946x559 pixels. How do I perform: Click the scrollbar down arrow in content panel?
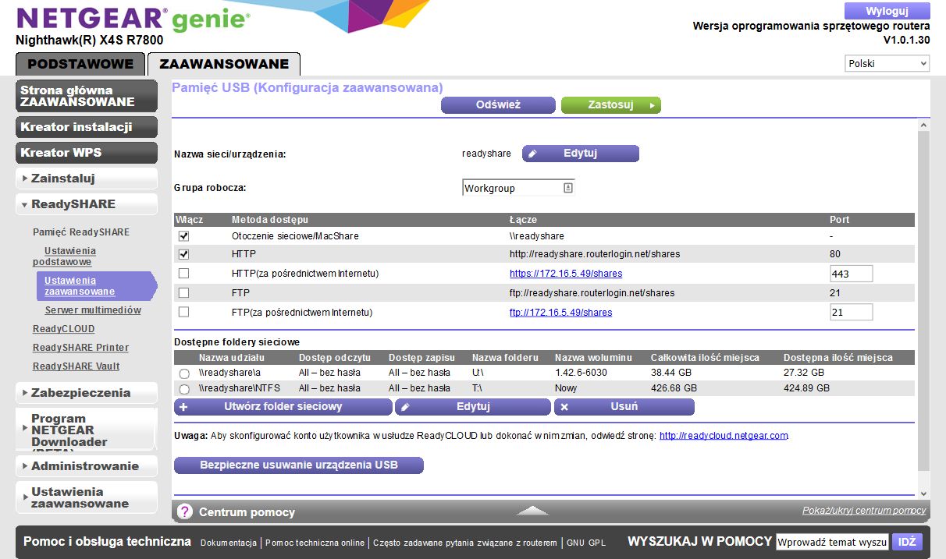[924, 494]
